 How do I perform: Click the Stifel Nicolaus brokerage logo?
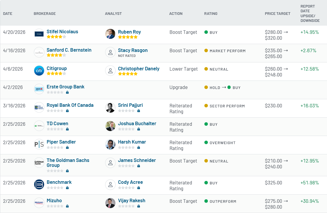tap(39, 34)
